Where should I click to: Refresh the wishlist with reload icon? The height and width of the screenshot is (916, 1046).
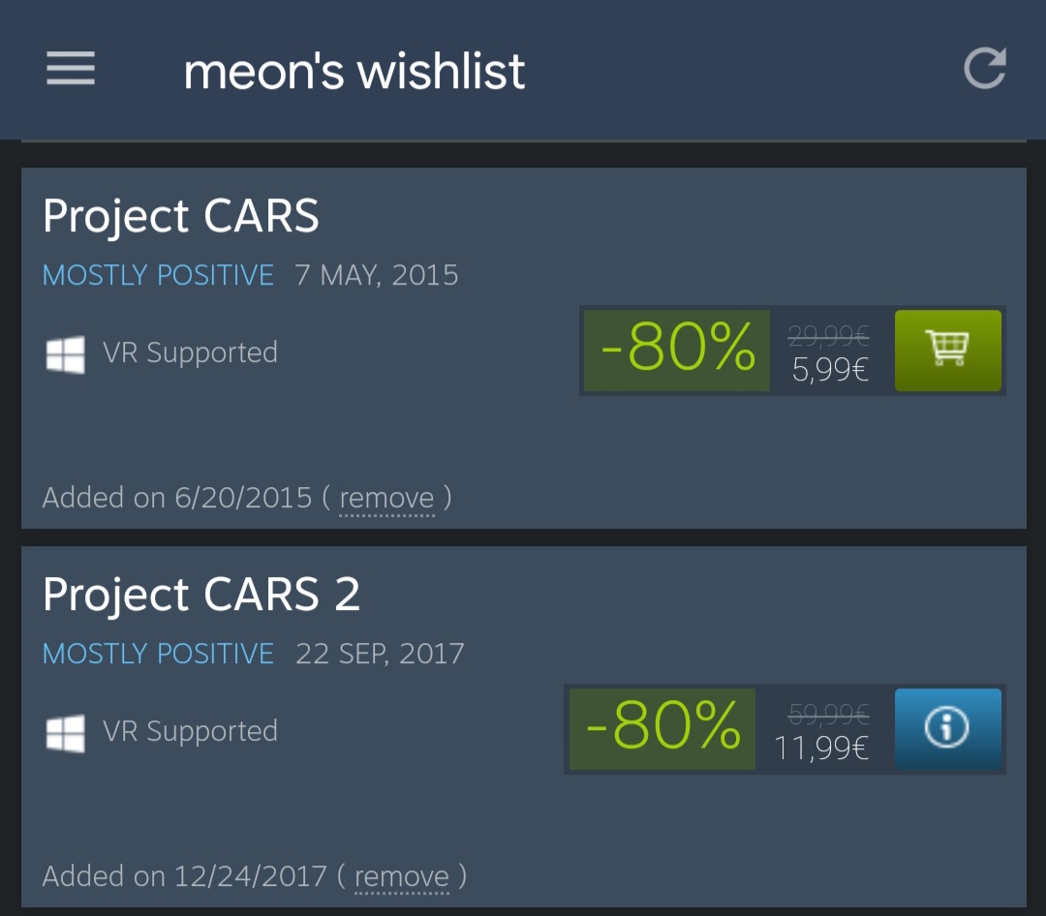pos(985,69)
